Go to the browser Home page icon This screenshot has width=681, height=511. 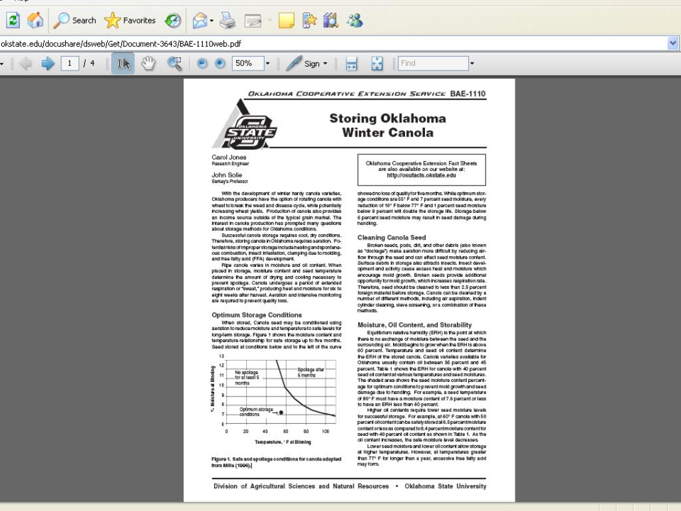(x=35, y=20)
